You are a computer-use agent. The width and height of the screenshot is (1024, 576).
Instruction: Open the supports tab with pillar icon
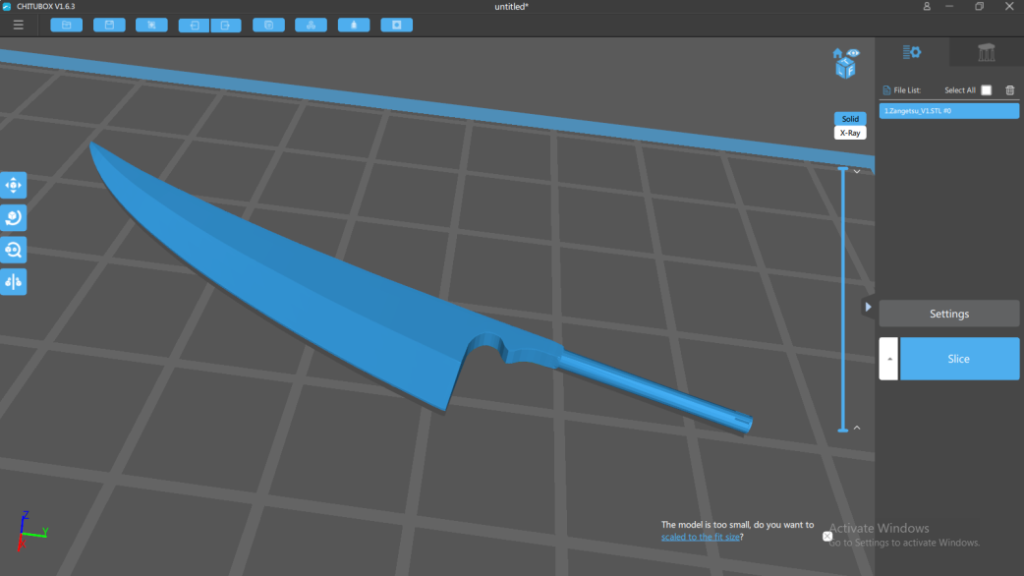986,52
